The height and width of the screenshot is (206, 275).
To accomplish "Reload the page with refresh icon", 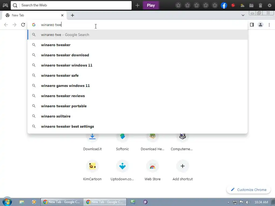I will (23, 25).
